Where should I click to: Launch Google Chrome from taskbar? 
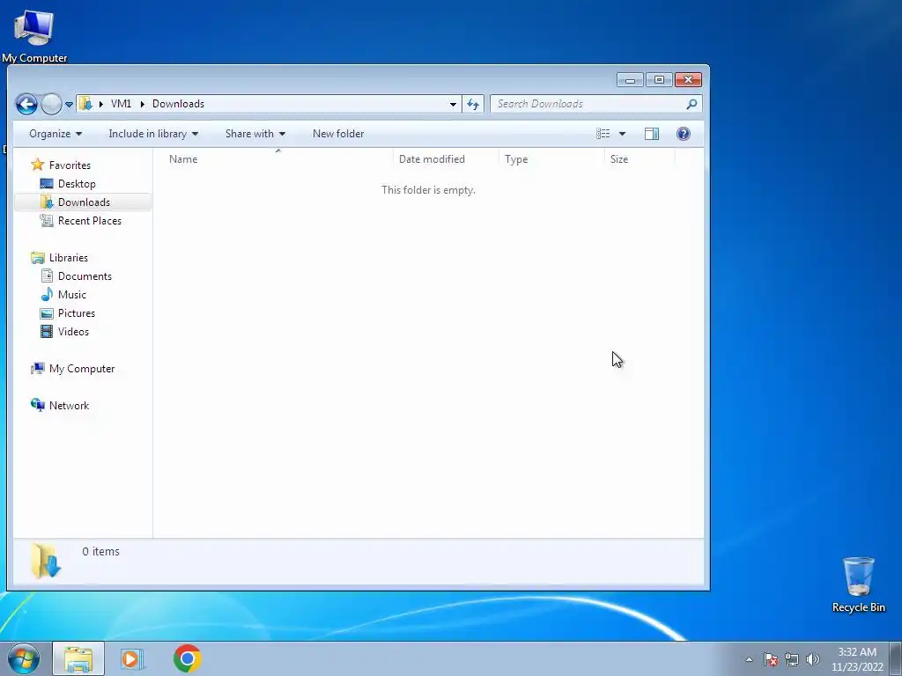pos(187,658)
